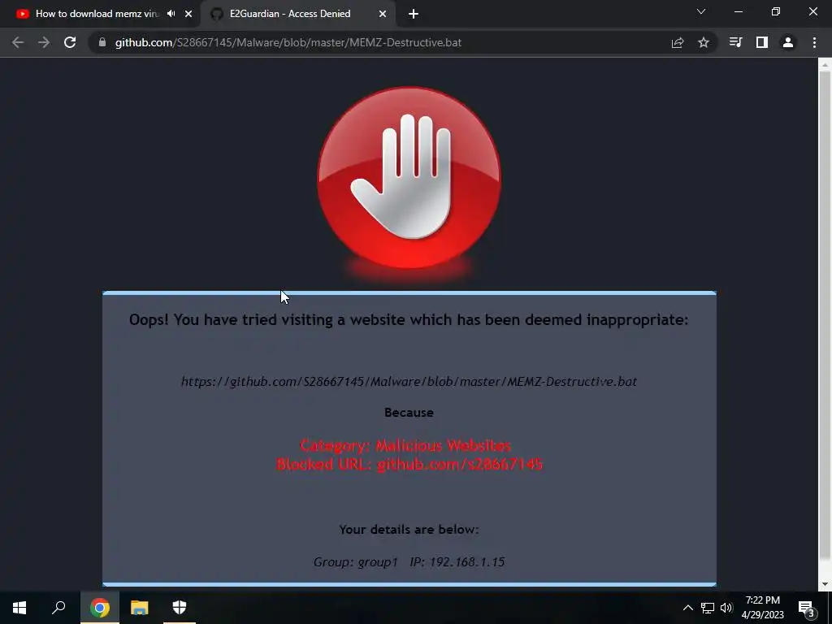The image size is (832, 624).
Task: Click the 'Group: group1 IP' details line
Action: [x=409, y=562]
